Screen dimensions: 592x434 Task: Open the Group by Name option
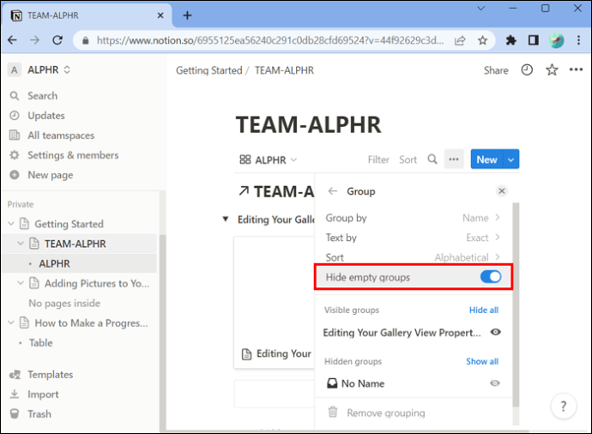point(413,218)
